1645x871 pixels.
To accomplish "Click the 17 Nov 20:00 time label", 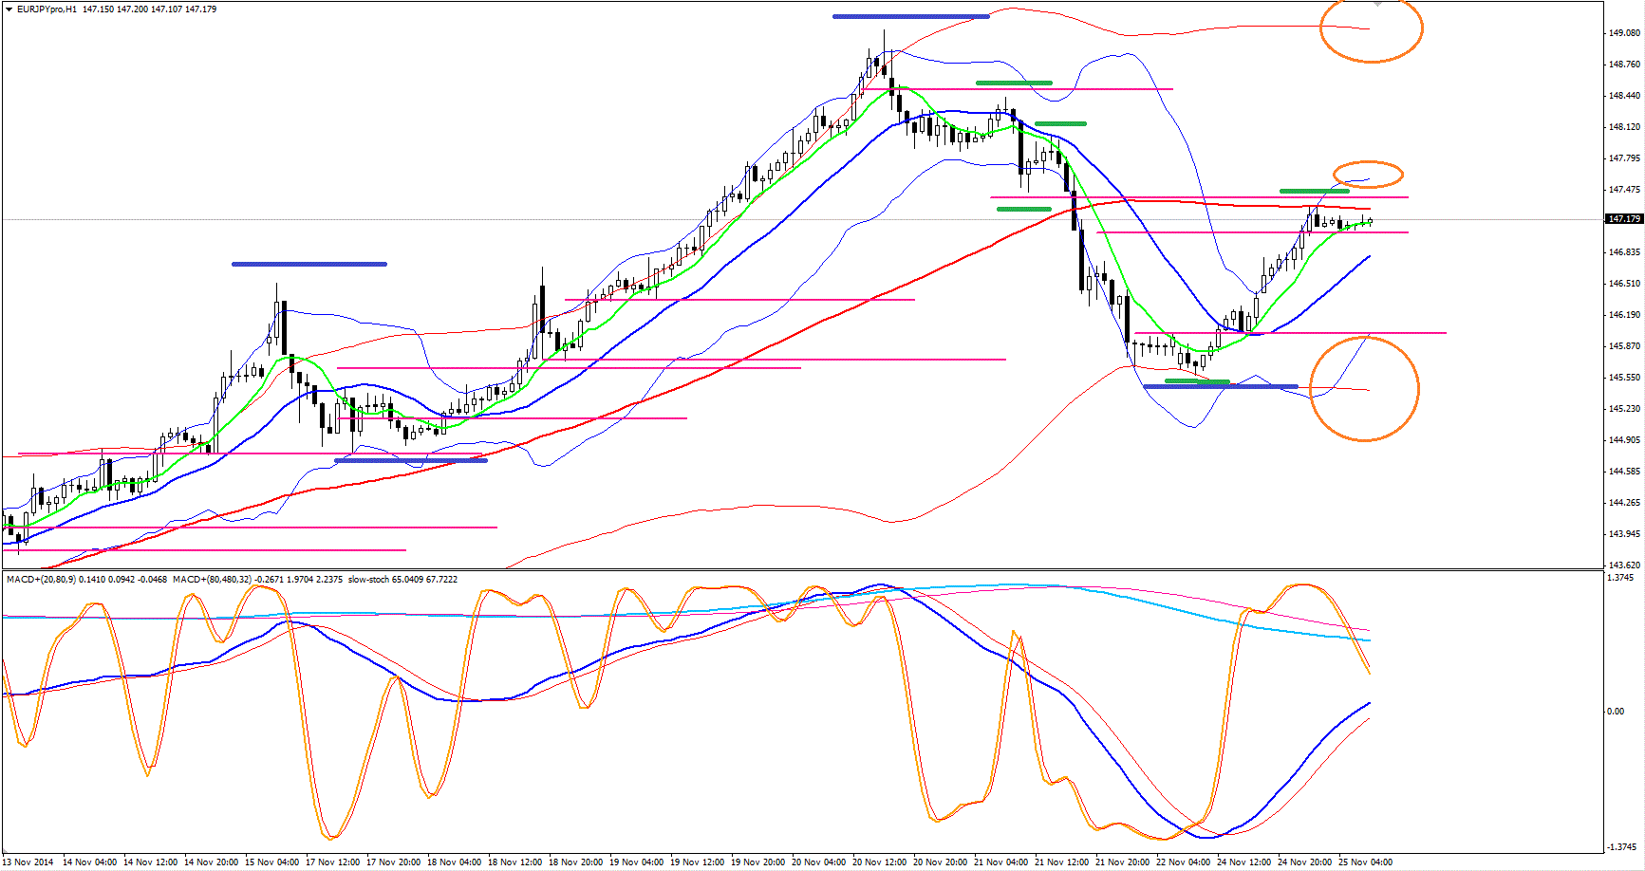I will [393, 862].
